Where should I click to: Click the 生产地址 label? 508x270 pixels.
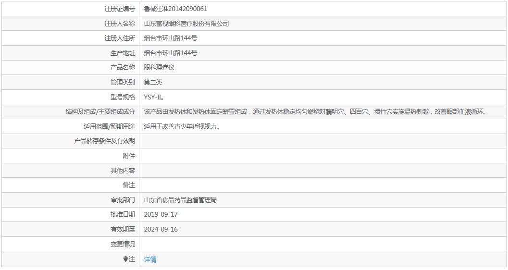pyautogui.click(x=123, y=53)
